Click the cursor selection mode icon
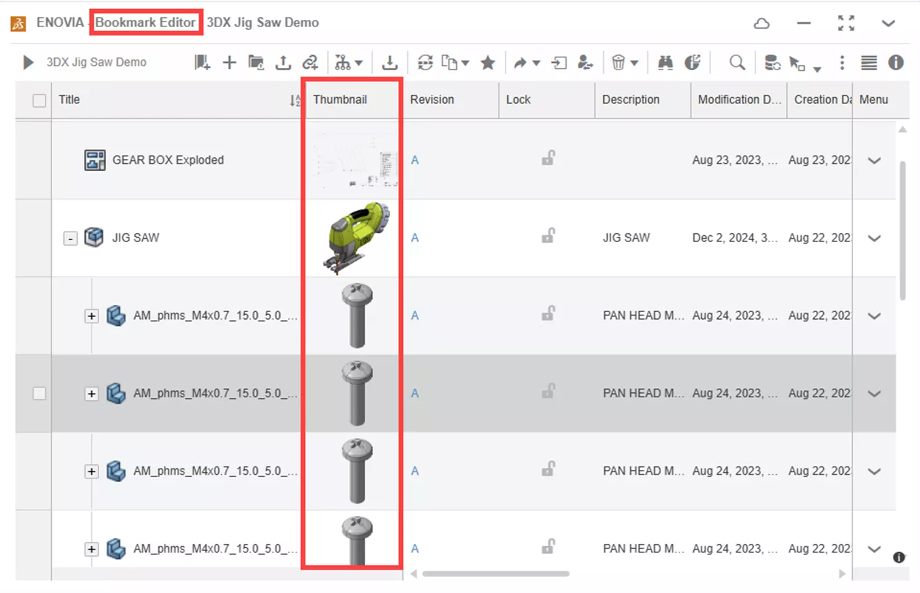Screen dimensions: 920x593 click(x=797, y=63)
